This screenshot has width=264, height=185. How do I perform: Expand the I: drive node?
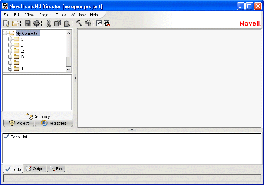pos(10,63)
